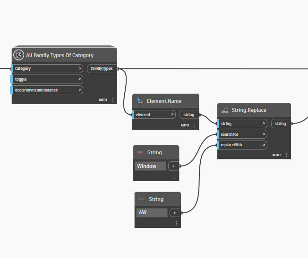Viewport: 308px width, 258px height.
Task: Open the three-dot menu on Element.Name node
Action: click(x=195, y=125)
